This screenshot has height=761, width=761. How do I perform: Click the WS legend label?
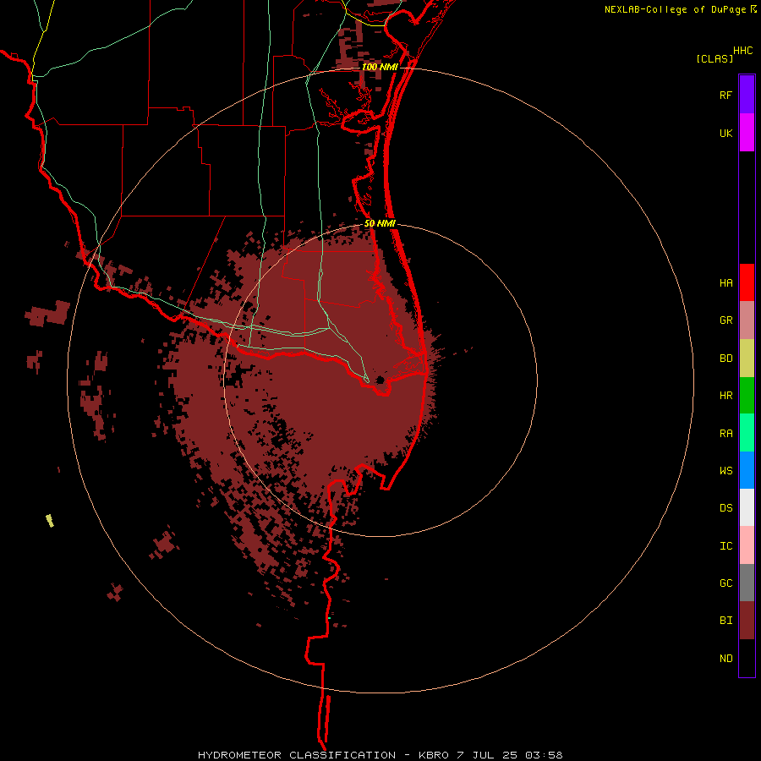[x=725, y=471]
